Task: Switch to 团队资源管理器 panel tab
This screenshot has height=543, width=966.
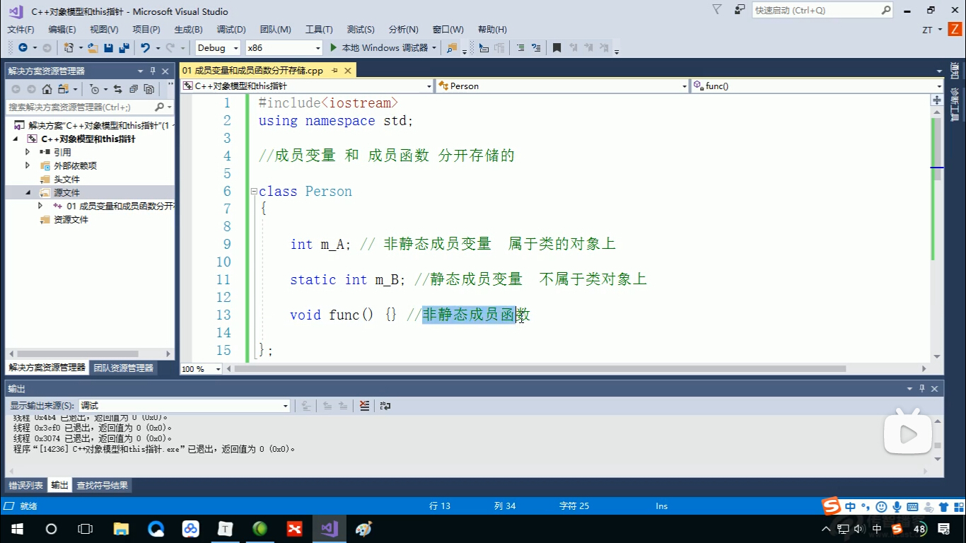Action: (x=124, y=368)
